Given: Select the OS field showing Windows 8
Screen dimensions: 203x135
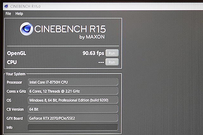Looking at the screenshot, I should 73,100.
